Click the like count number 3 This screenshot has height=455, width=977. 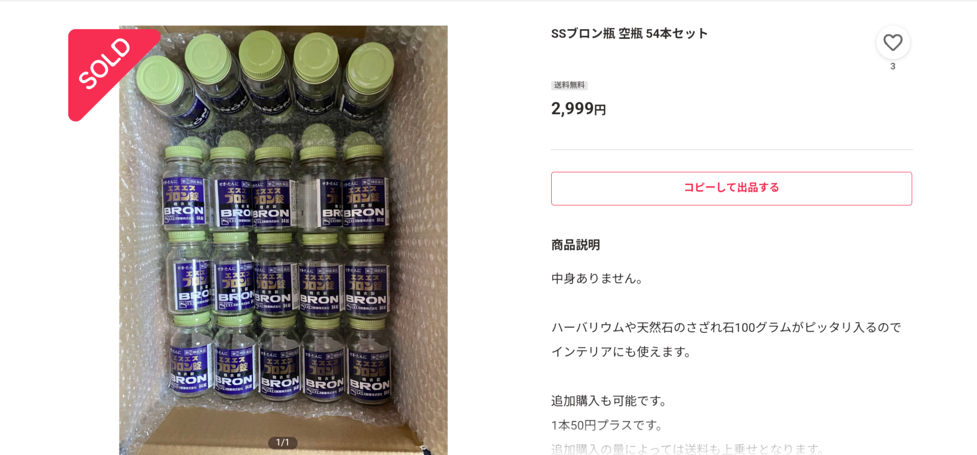(x=893, y=66)
